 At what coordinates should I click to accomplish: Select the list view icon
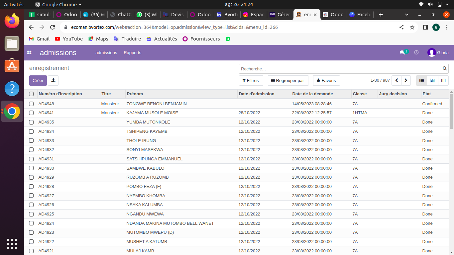pyautogui.click(x=421, y=80)
